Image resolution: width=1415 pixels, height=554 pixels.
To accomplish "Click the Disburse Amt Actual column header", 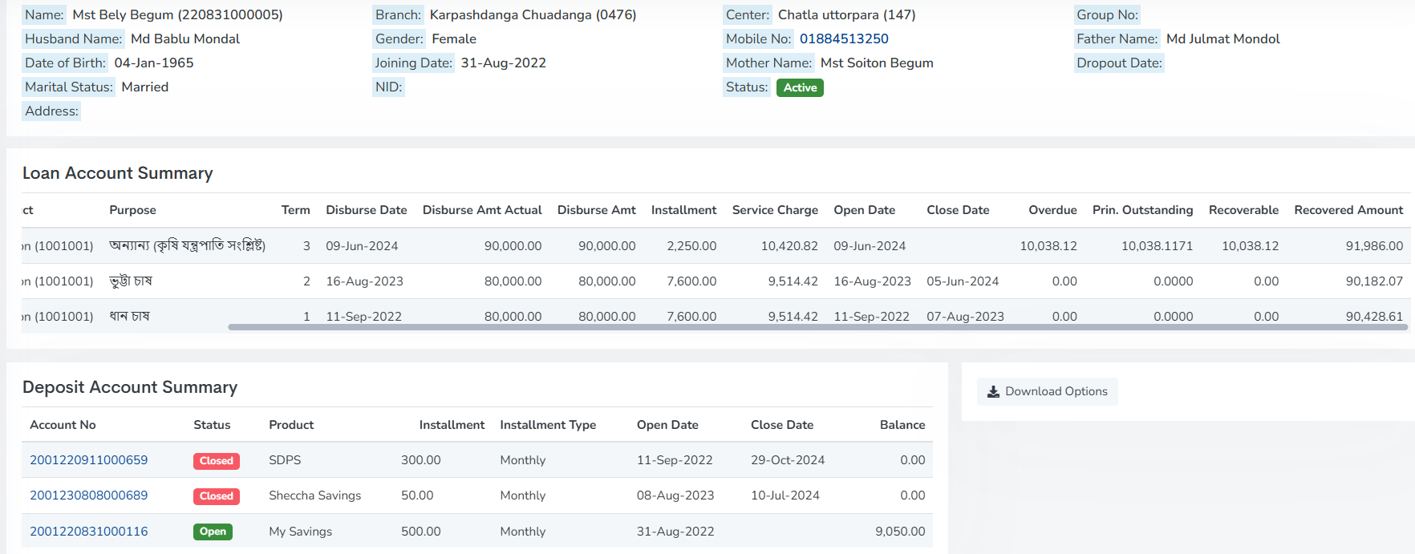I will (482, 210).
